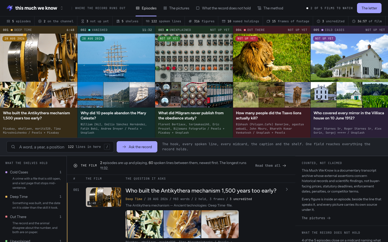Open What the record does not hold tab
This screenshot has height=242, width=388.
coord(223,8)
